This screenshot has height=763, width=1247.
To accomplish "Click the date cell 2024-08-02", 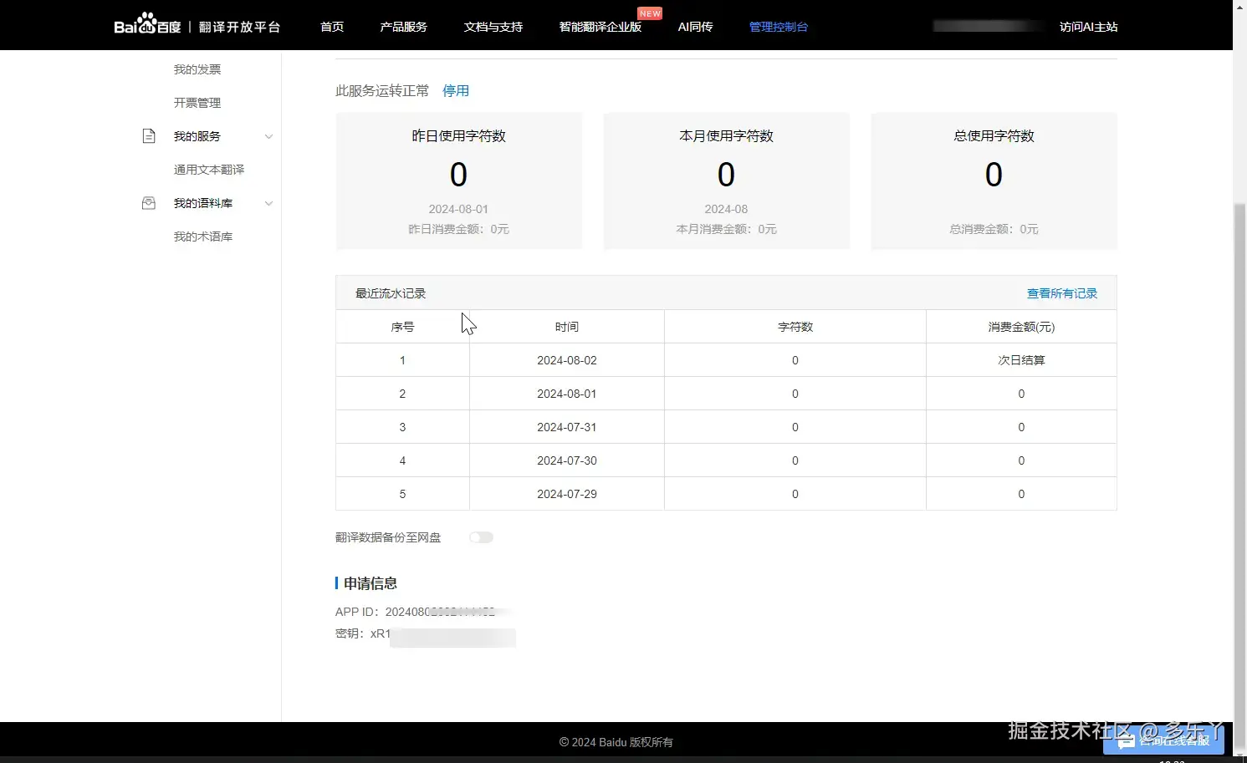I will 567,360.
